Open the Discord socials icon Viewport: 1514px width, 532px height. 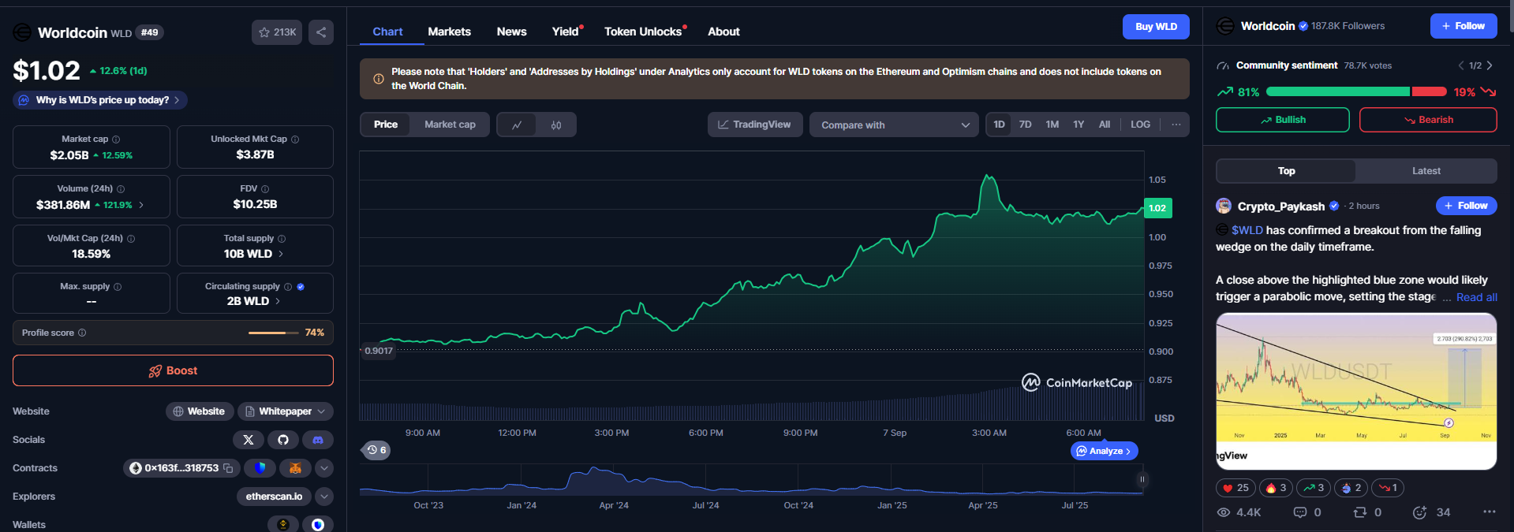(318, 440)
